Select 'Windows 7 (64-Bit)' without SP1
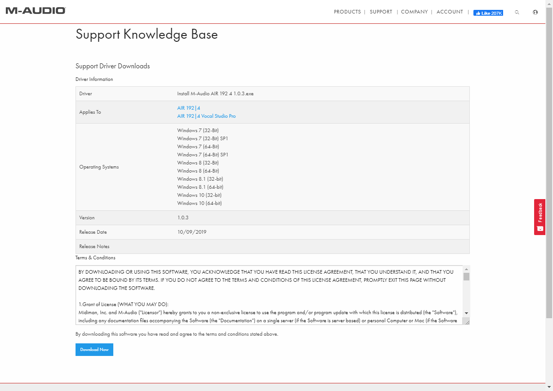 point(198,147)
